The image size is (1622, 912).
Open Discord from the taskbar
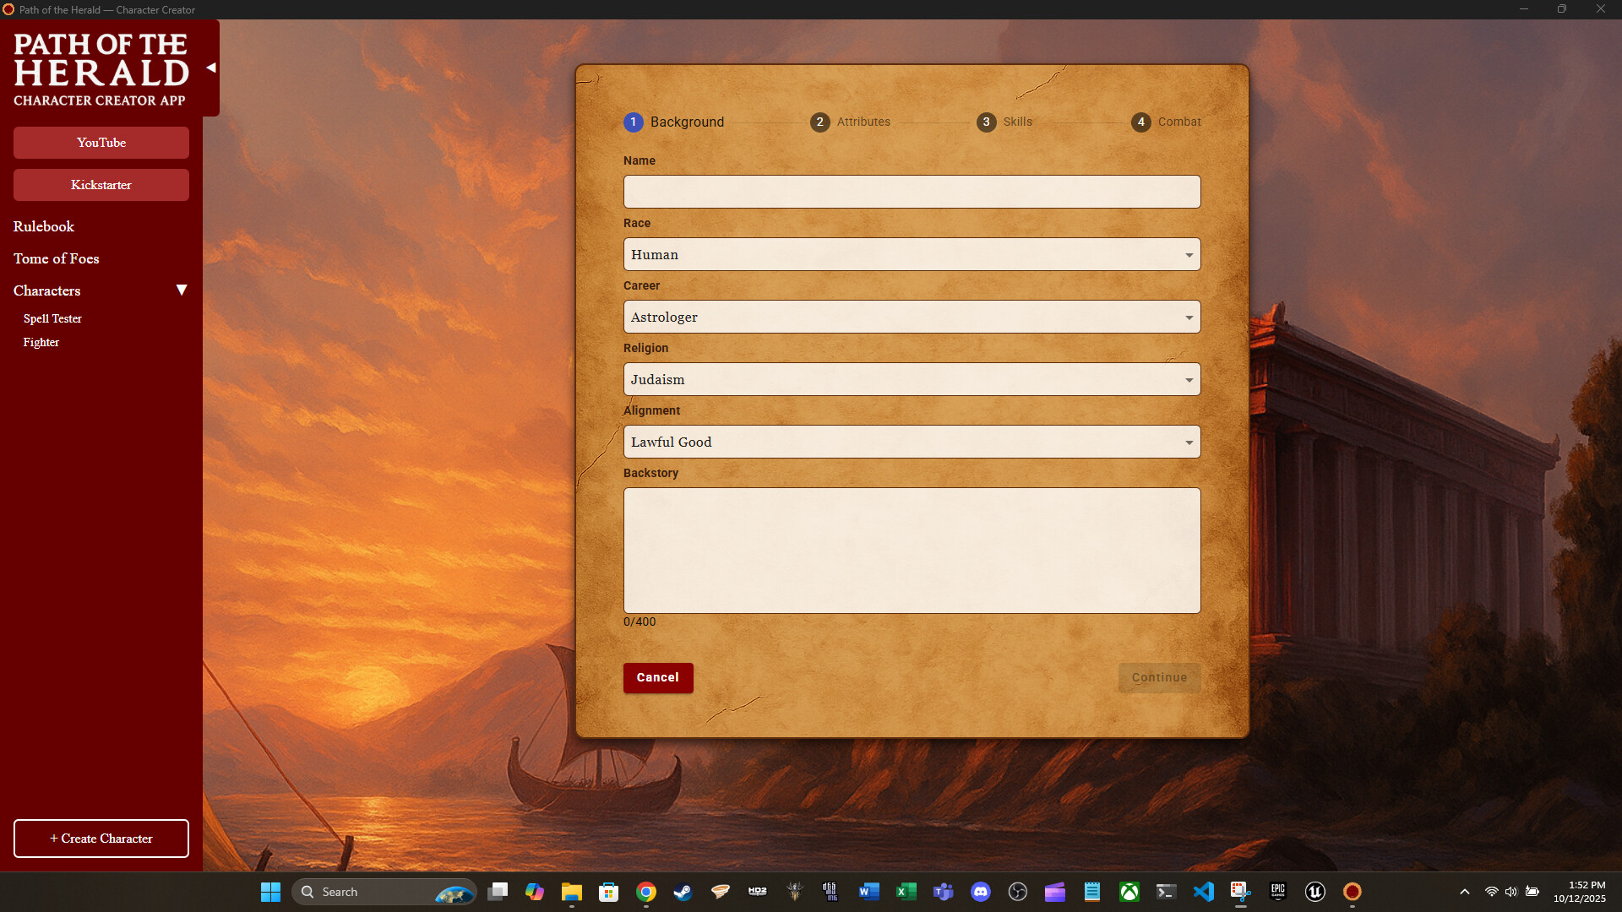coord(982,892)
